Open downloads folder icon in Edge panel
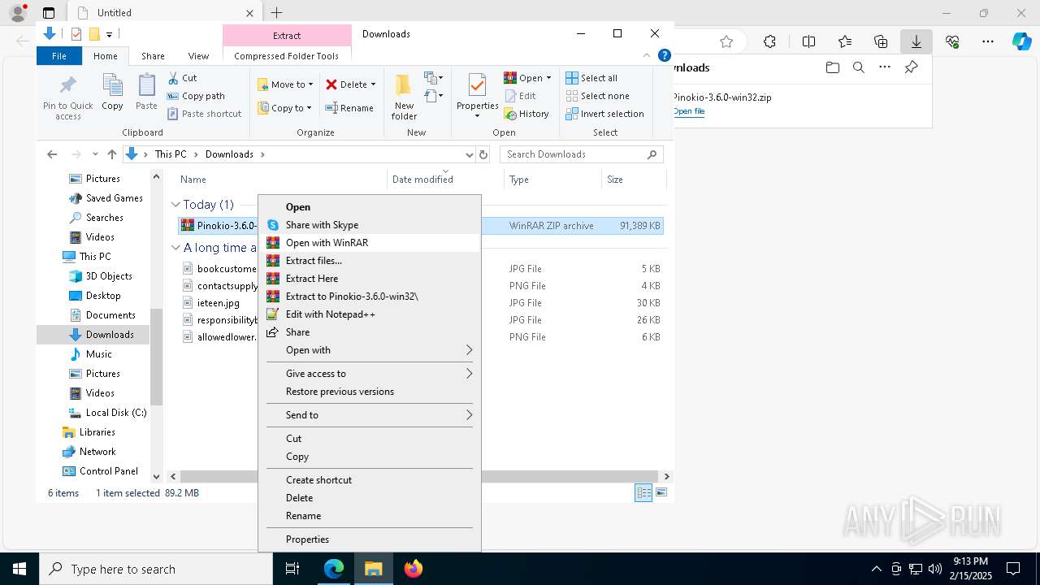 coord(832,67)
